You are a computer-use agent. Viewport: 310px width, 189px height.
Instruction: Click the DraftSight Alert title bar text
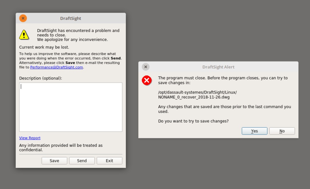(218, 67)
